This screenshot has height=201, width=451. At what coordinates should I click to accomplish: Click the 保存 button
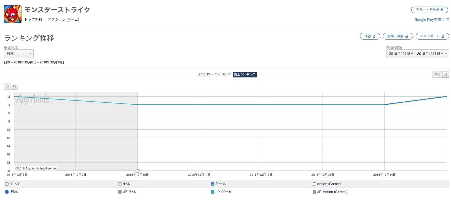(x=370, y=36)
